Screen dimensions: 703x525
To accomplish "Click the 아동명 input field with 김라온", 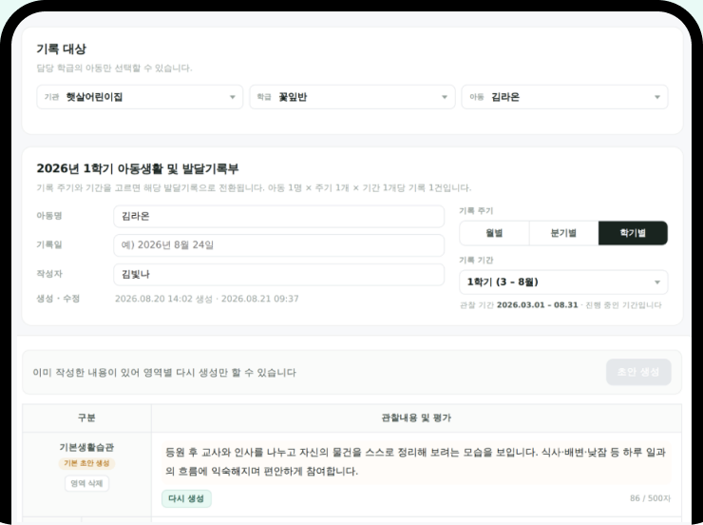I will click(279, 216).
